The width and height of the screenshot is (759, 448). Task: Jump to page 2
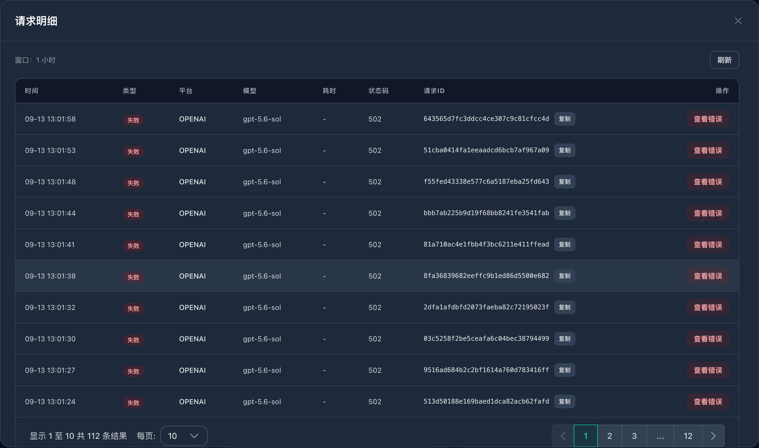pyautogui.click(x=610, y=436)
